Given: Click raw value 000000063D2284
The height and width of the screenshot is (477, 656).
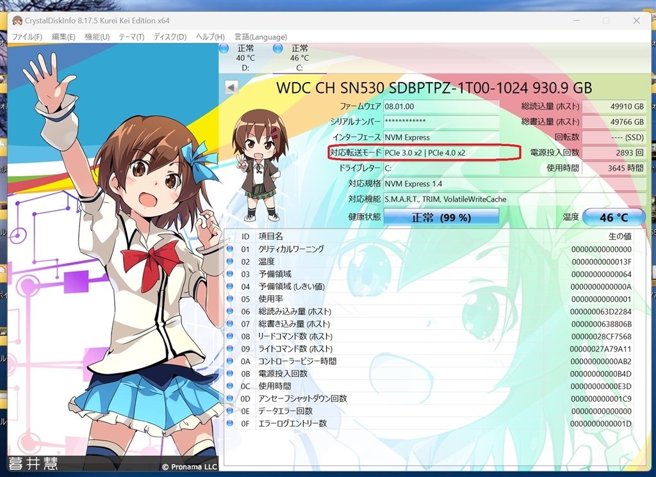Looking at the screenshot, I should point(601,311).
